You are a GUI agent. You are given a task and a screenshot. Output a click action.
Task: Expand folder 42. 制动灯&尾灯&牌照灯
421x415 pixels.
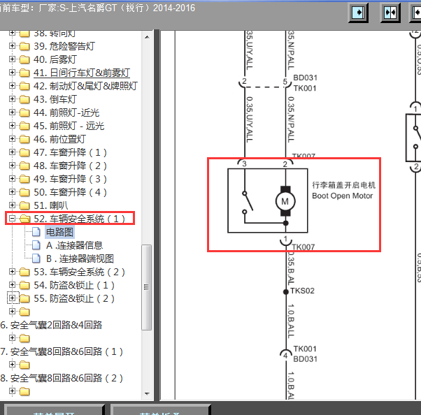point(12,85)
